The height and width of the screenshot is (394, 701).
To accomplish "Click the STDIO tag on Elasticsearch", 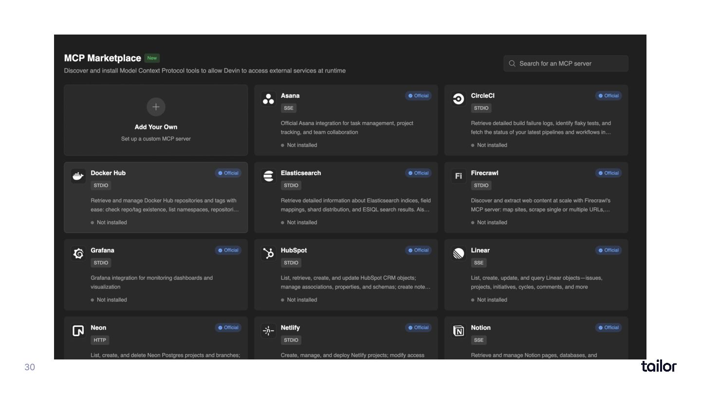I will (x=291, y=185).
